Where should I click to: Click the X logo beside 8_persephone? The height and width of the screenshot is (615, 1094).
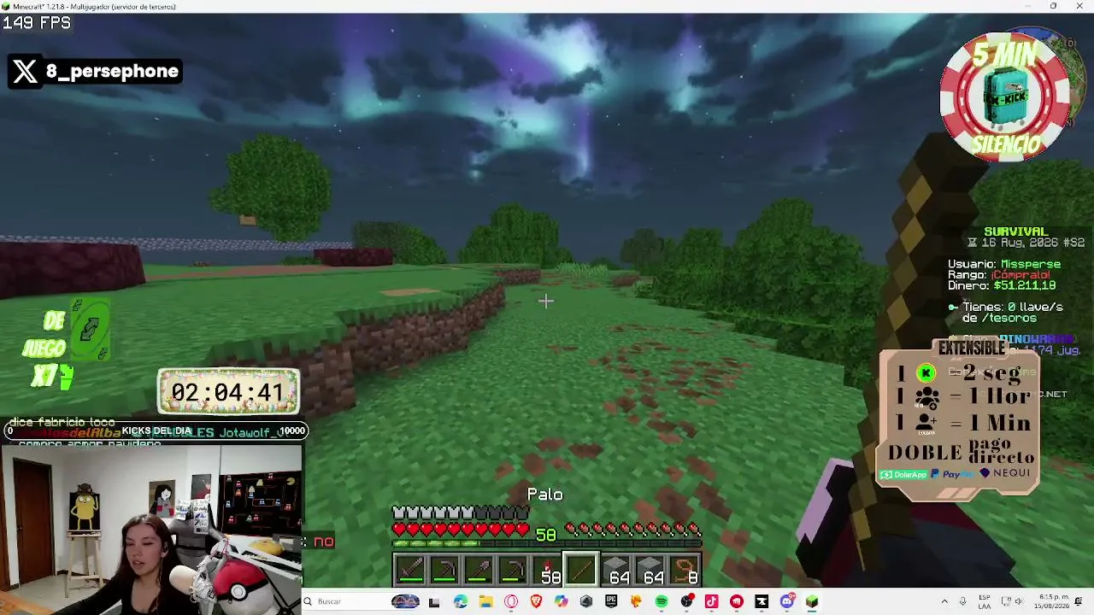point(26,72)
